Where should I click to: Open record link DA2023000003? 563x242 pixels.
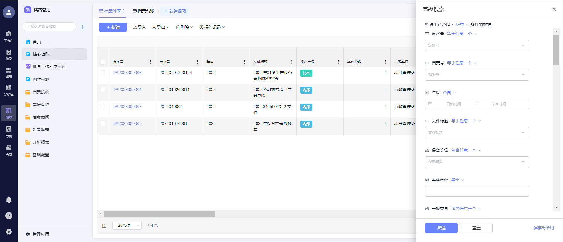tap(127, 107)
